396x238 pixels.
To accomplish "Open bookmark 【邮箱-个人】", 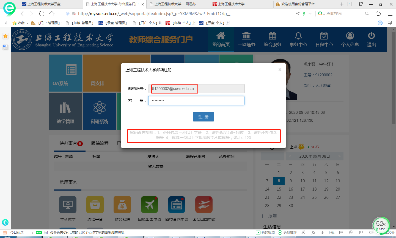I will pos(180,23).
